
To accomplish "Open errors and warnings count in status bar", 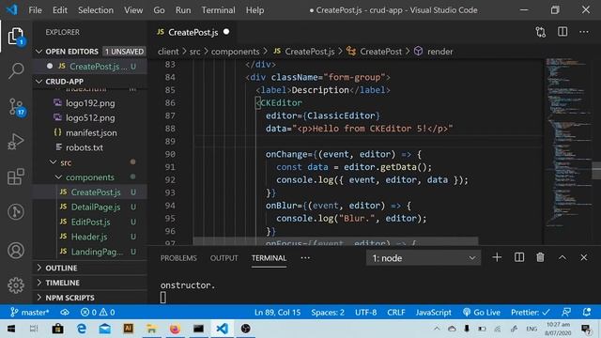I will pyautogui.click(x=98, y=313).
